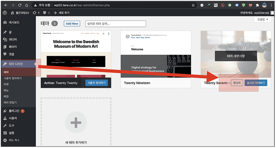Screen dimensions: 276x148
Task: Select the 테마 submenu item
Action: [6, 72]
